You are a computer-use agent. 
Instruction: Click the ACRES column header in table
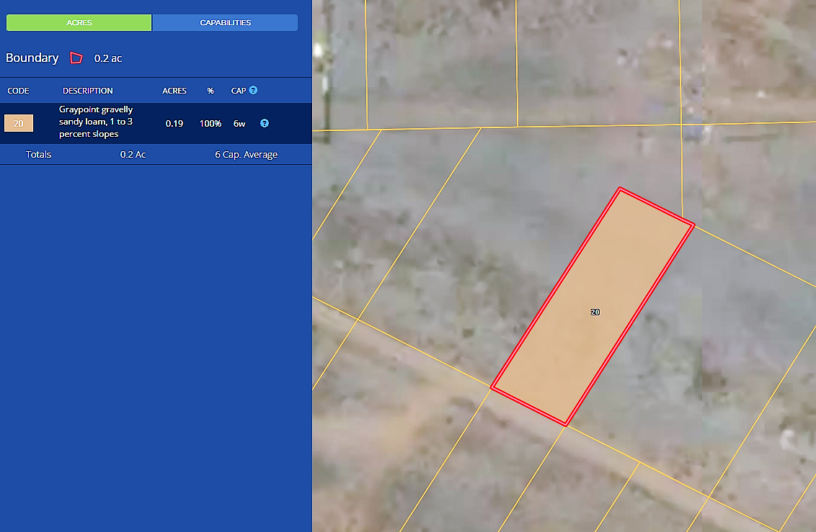[174, 91]
